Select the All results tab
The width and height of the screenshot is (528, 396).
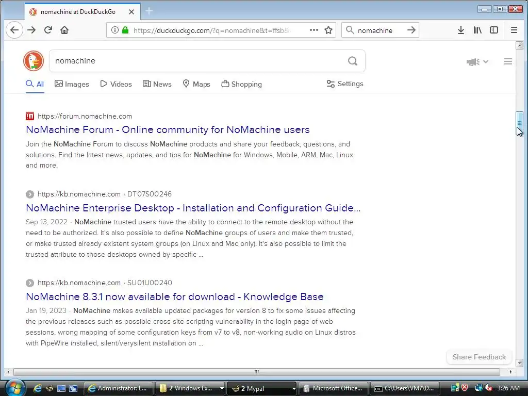pyautogui.click(x=35, y=84)
